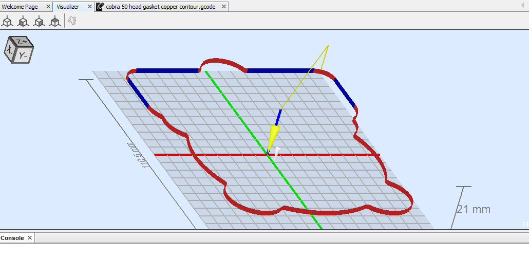Click the Z+ face of the view cube
This screenshot has width=529, height=258.
(22, 41)
